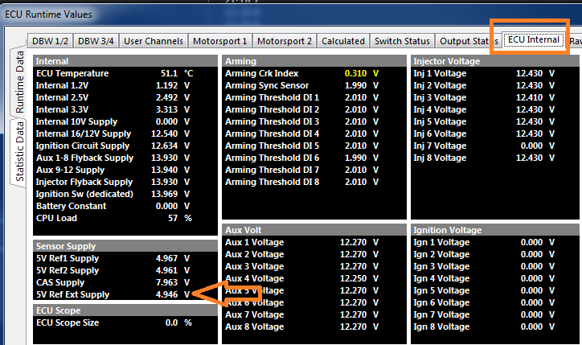
Task: Click the ECU Scope Size row
Action: pos(125,322)
